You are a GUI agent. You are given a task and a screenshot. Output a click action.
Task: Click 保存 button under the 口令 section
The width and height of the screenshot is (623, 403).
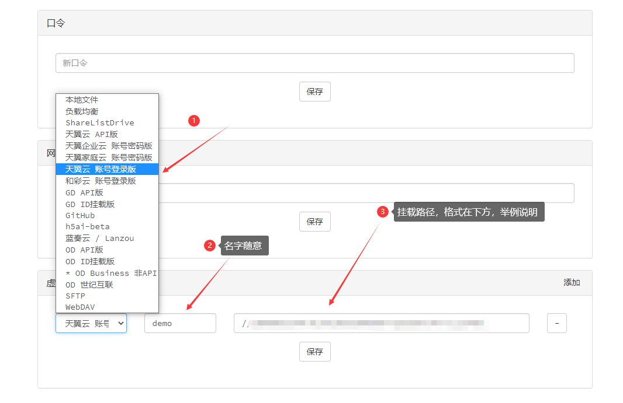click(x=314, y=92)
